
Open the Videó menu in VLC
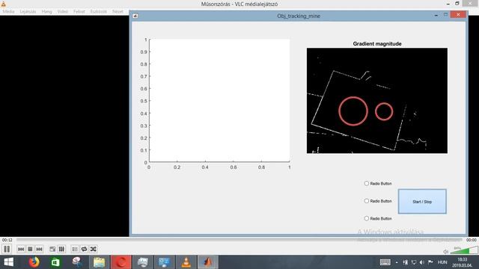[x=63, y=12]
